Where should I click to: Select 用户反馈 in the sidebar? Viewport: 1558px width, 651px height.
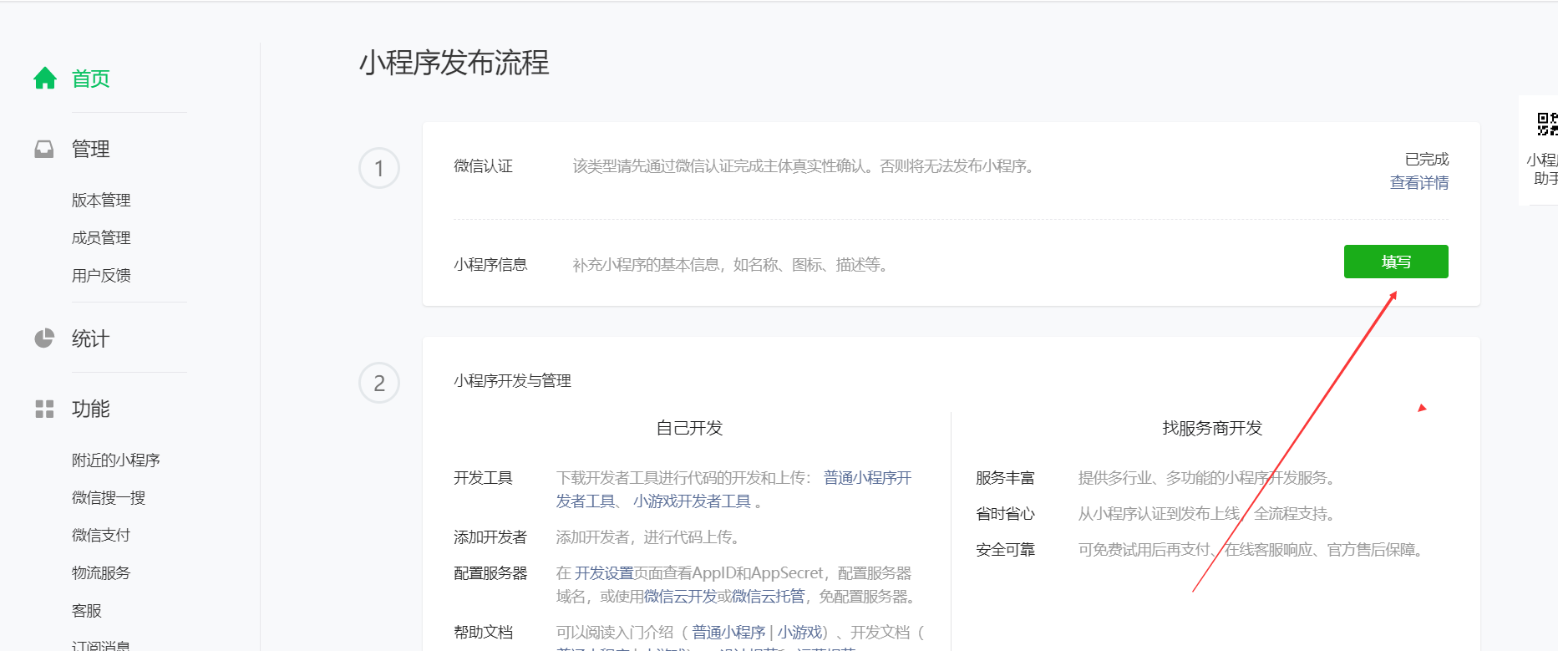(101, 275)
